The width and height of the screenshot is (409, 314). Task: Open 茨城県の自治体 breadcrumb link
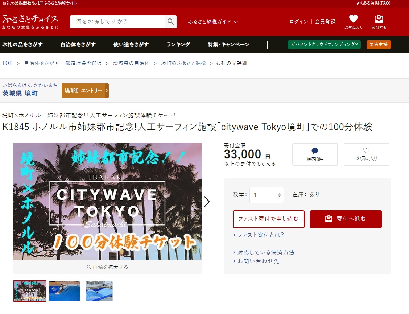(132, 63)
